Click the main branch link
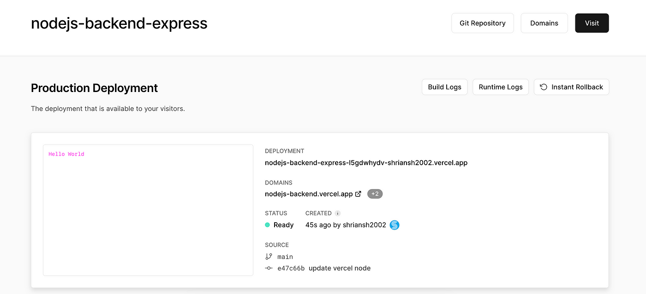The height and width of the screenshot is (294, 646). 285,257
